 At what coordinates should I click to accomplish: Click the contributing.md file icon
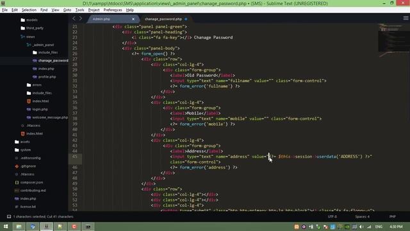[x=17, y=191]
